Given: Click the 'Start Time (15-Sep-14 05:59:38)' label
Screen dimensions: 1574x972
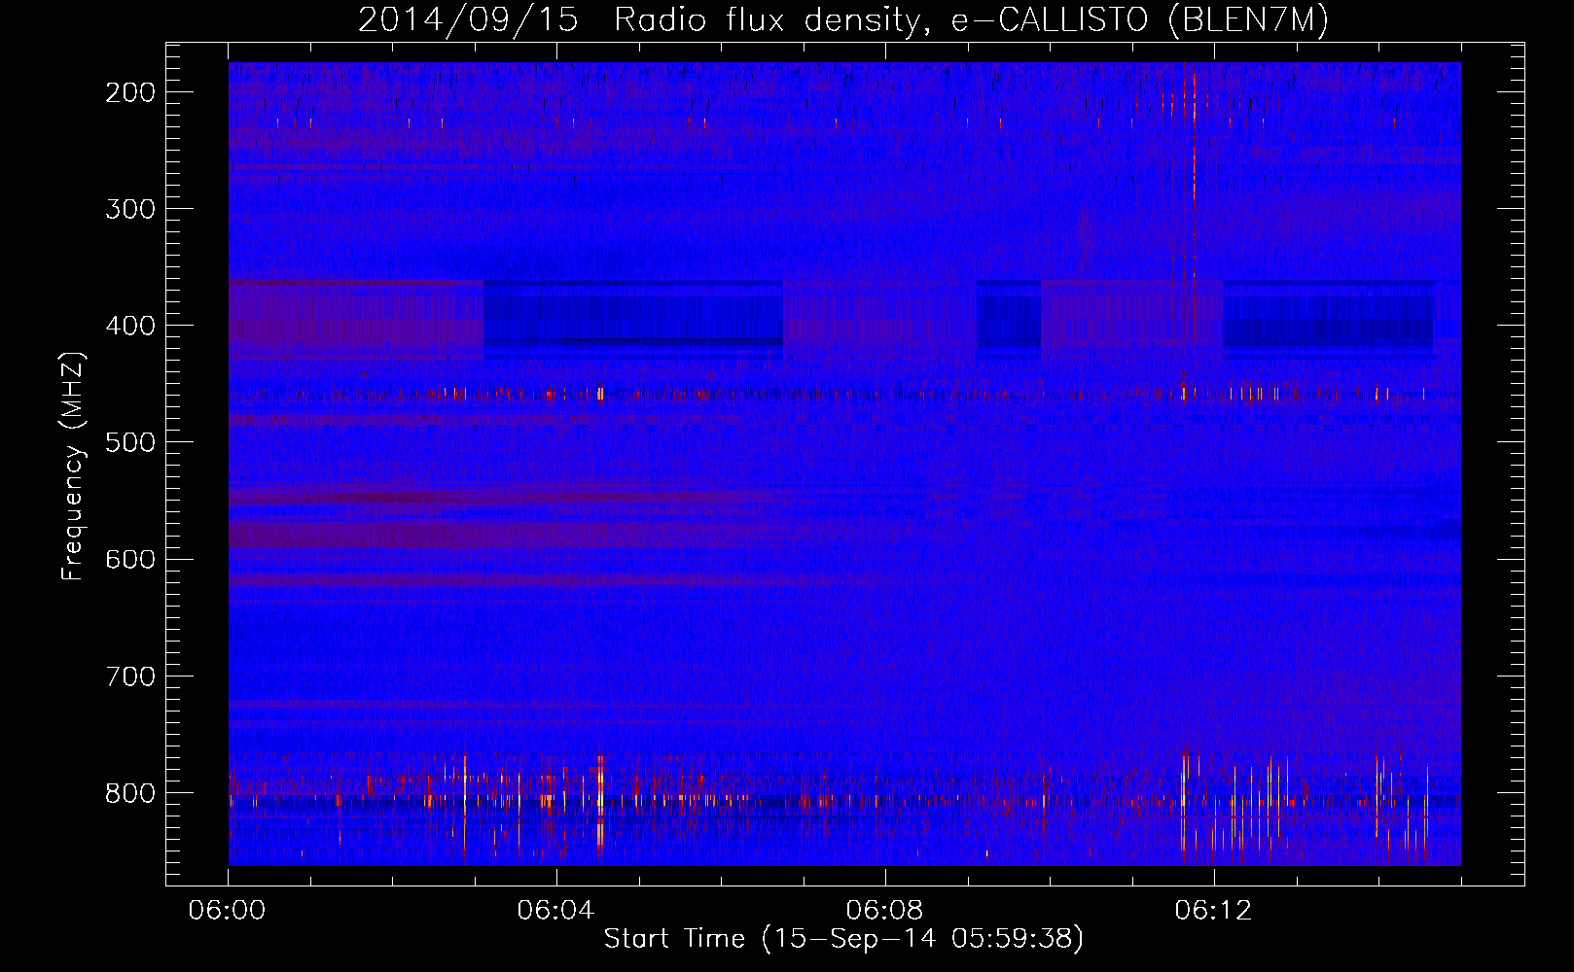Looking at the screenshot, I should (843, 939).
